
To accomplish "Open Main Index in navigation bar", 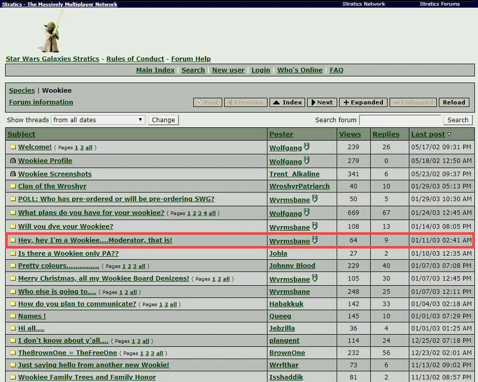I will (155, 70).
